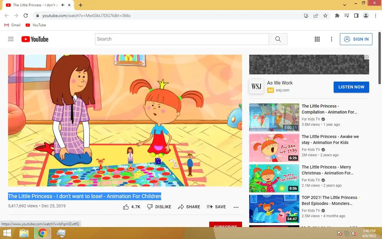Open a new browser tab
382x239 pixels.
coord(81,5)
